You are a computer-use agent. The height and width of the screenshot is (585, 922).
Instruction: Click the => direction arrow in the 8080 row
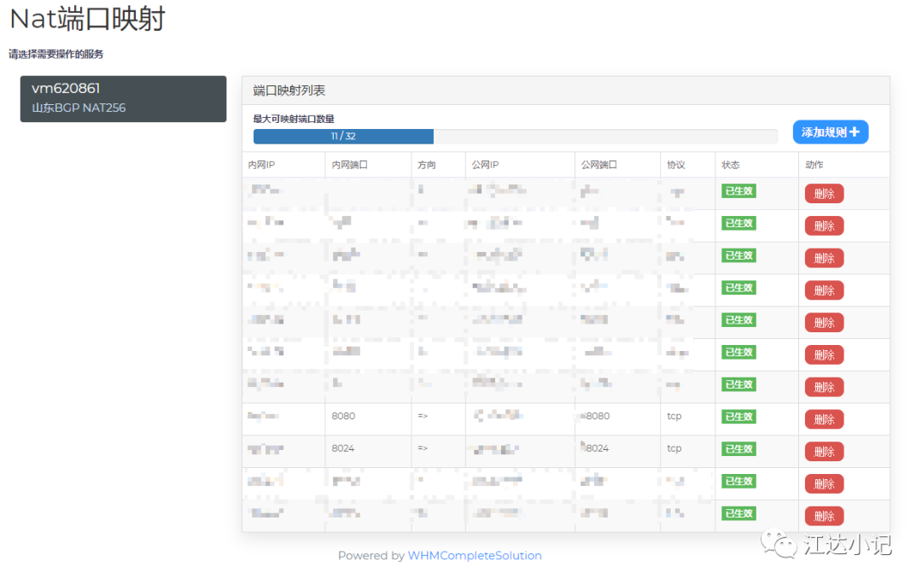(x=423, y=416)
